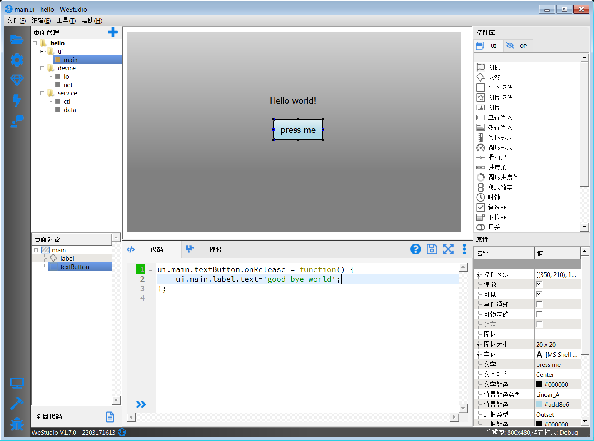Expand the 字体 font property row
Viewport: 594px width, 441px height.
click(x=478, y=354)
